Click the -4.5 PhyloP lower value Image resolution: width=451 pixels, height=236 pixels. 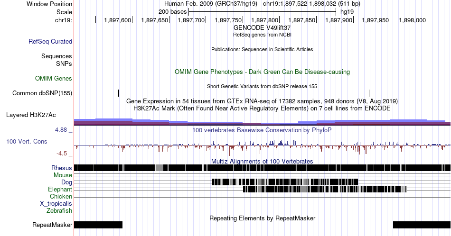[62, 154]
